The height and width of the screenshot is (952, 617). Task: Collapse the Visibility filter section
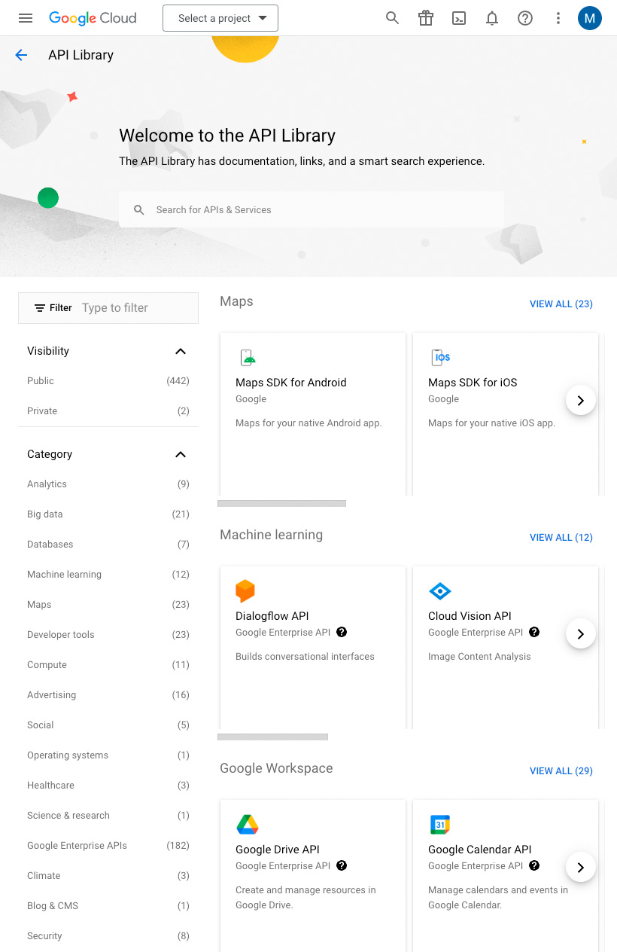pos(180,351)
